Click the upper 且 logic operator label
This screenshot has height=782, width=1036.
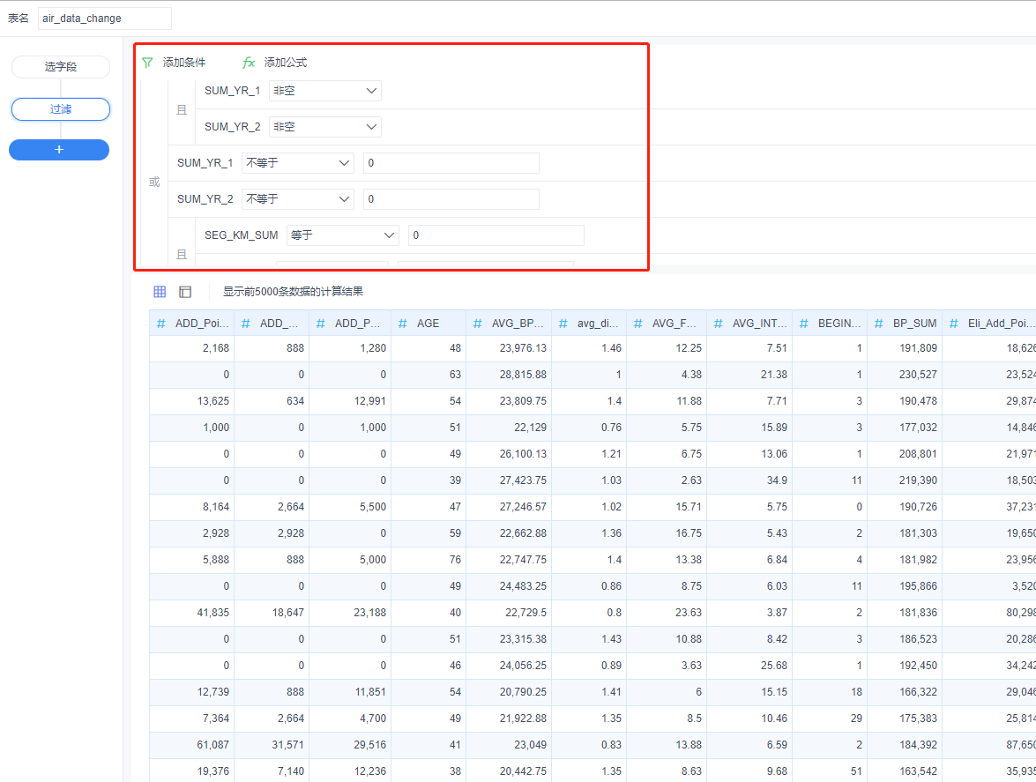tap(182, 109)
